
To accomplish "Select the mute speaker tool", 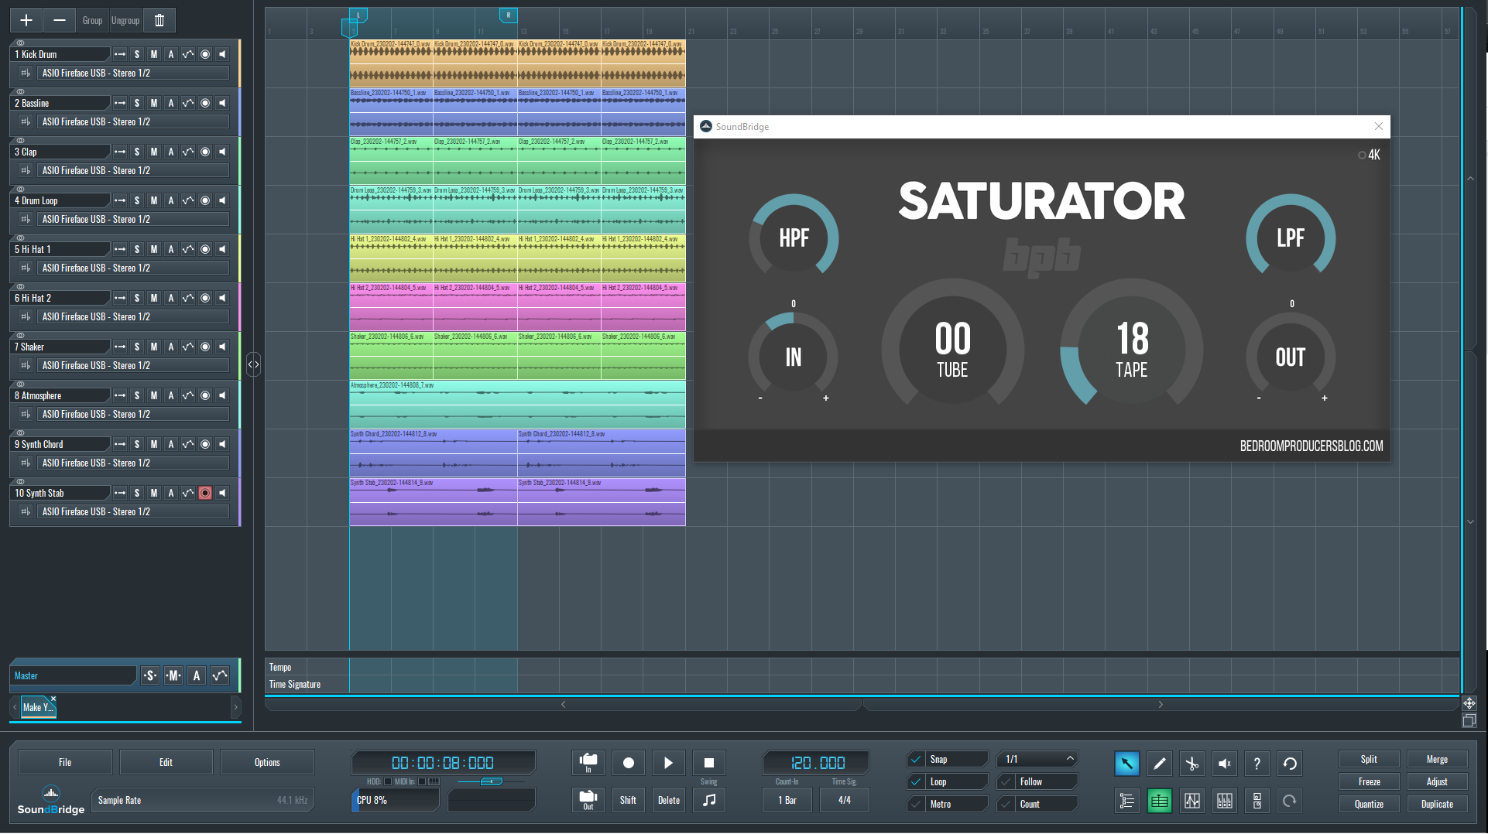I will 1225,764.
